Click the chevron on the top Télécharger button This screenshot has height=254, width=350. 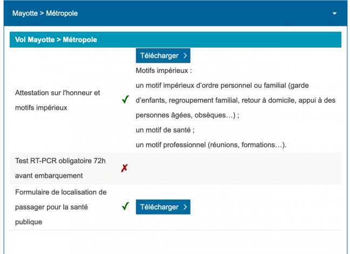[185, 56]
